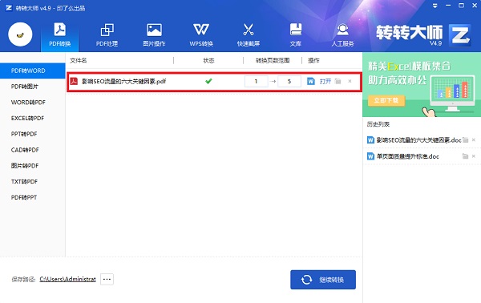Launch the 快速截屏 screenshot tool
This screenshot has width=481, height=303.
[x=249, y=35]
